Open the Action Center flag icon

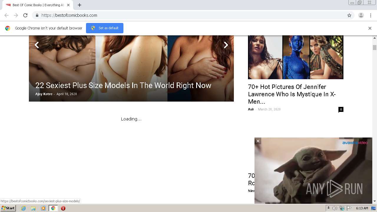coord(349,208)
